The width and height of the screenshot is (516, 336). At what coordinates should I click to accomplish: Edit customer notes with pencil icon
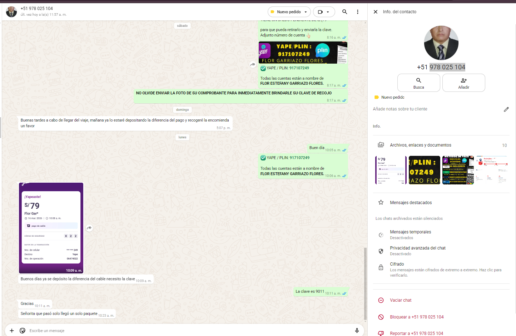click(x=506, y=109)
